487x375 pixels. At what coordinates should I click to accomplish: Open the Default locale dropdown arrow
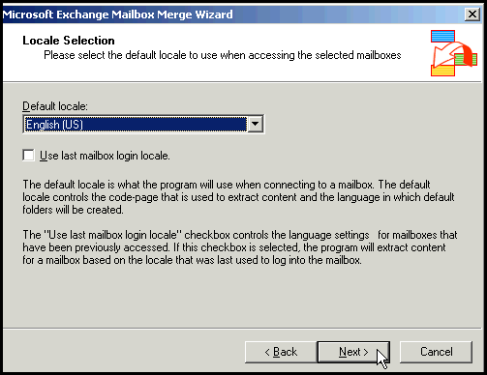pos(255,124)
